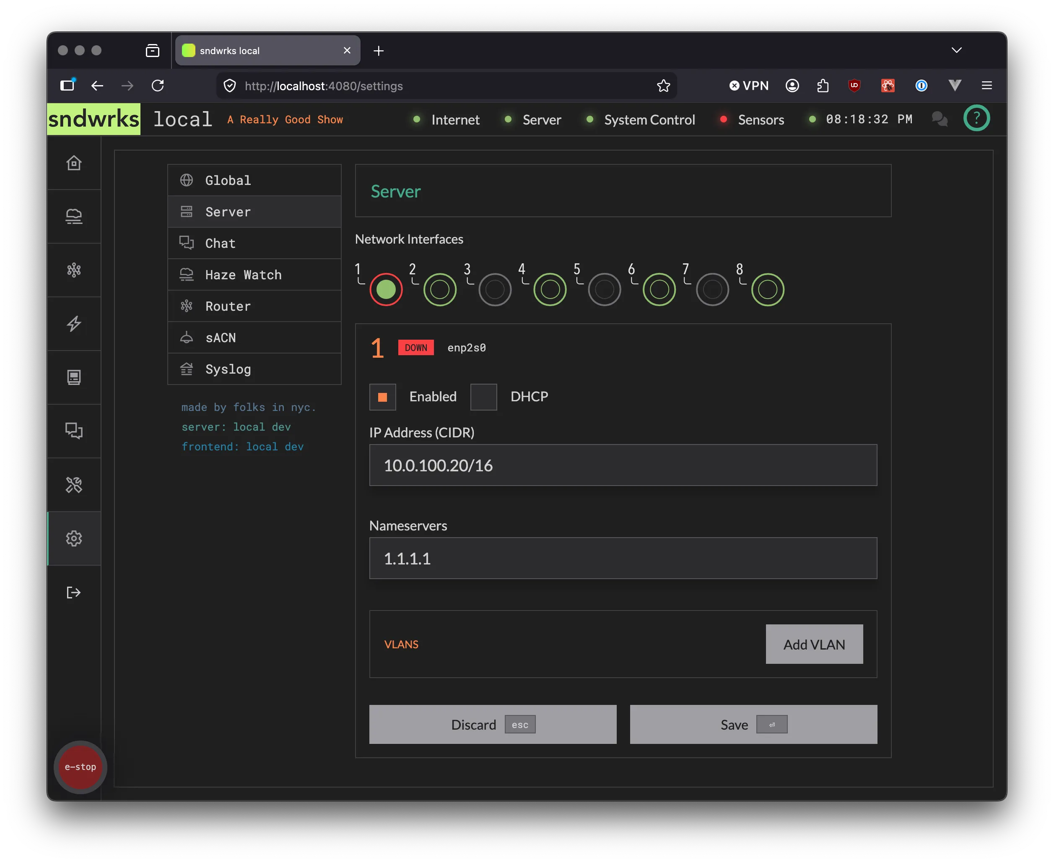
Task: Open recent browsing tab overview icon
Action: pyautogui.click(x=153, y=51)
